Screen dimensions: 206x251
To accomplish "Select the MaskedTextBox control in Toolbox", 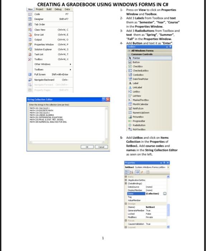I will [150, 100].
